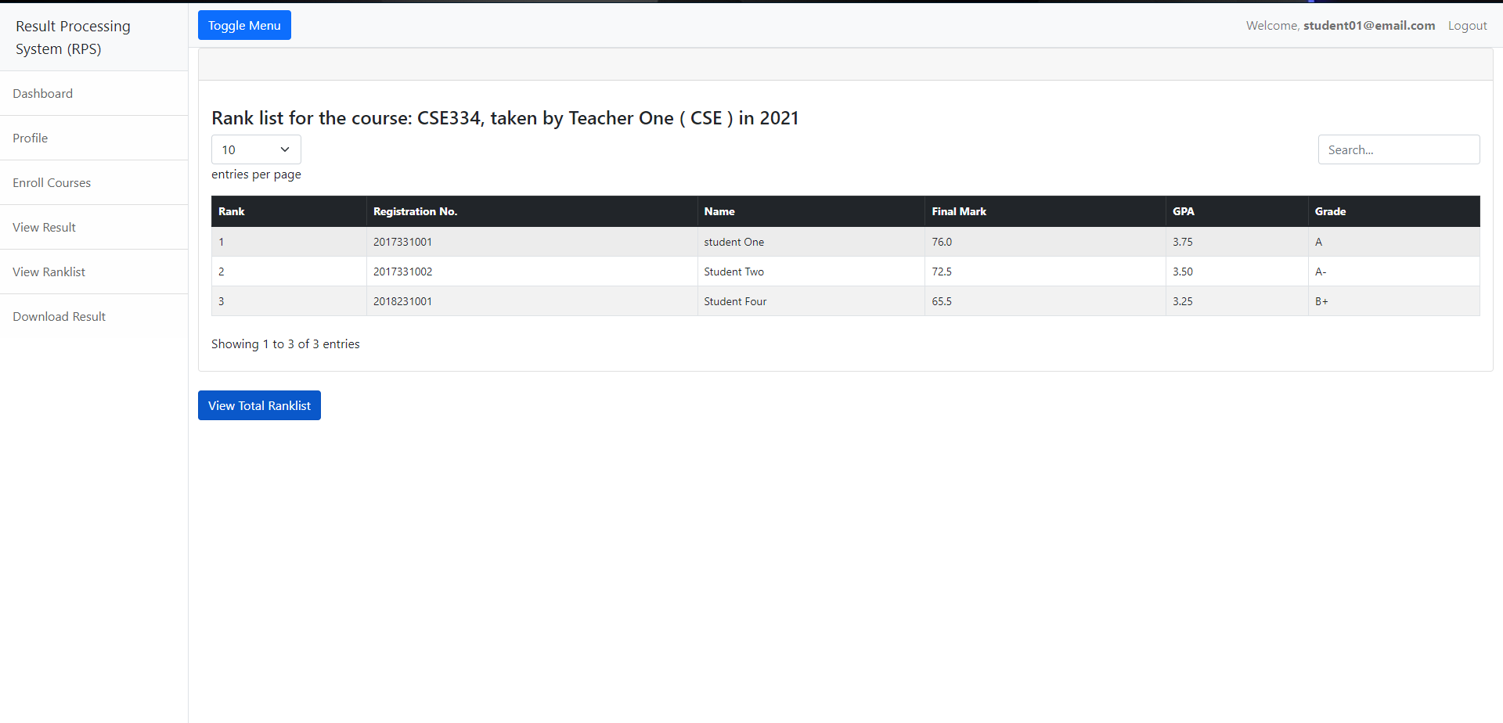Click the Grade column header
Viewport: 1503px width, 723px height.
tap(1330, 211)
